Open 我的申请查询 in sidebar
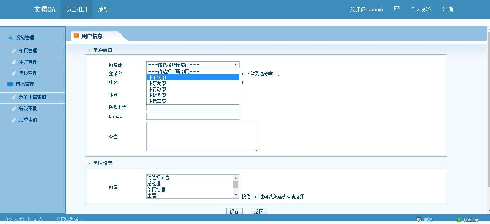Image resolution: width=490 pixels, height=224 pixels. (x=33, y=97)
